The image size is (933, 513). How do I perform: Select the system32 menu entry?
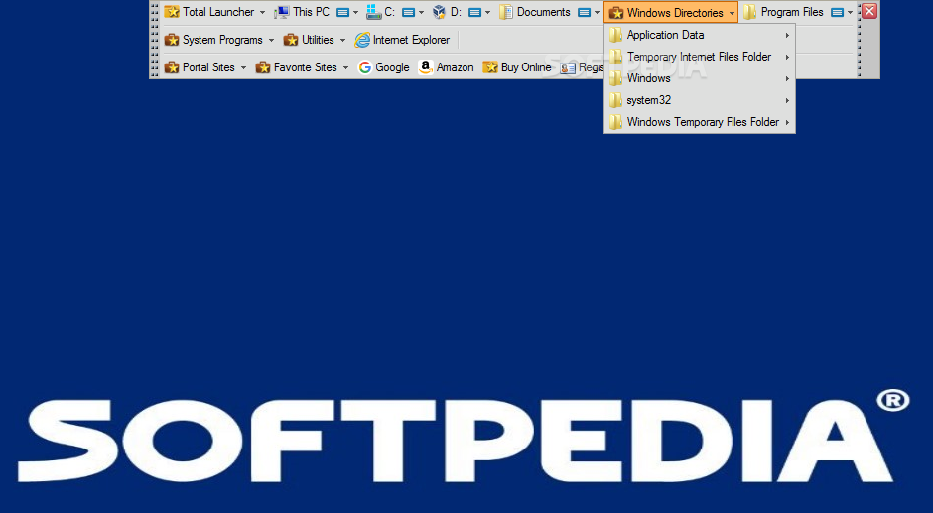coord(700,100)
